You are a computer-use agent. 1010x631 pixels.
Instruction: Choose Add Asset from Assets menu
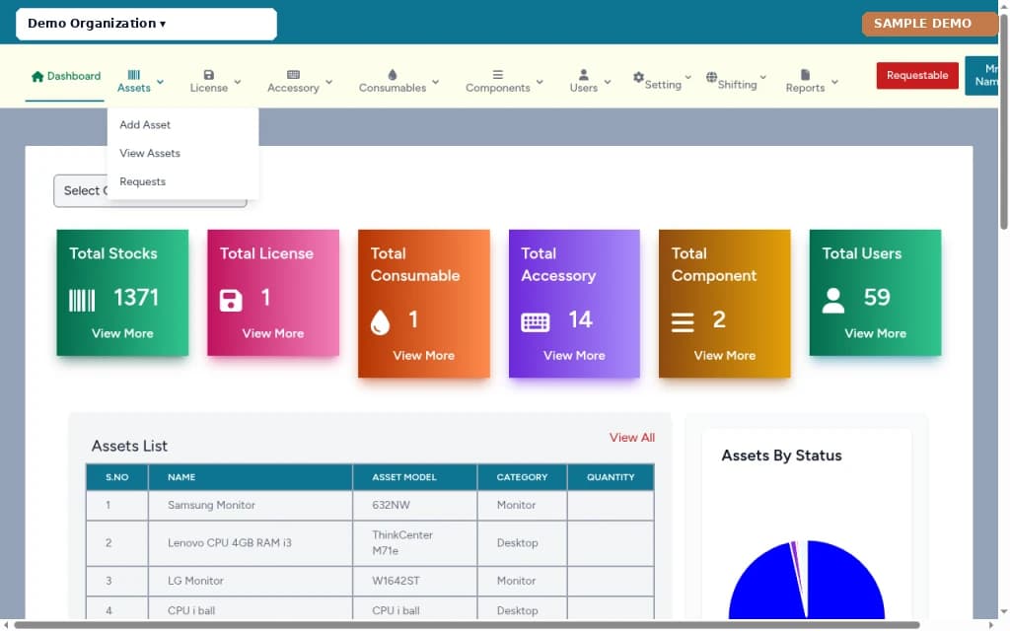click(145, 125)
